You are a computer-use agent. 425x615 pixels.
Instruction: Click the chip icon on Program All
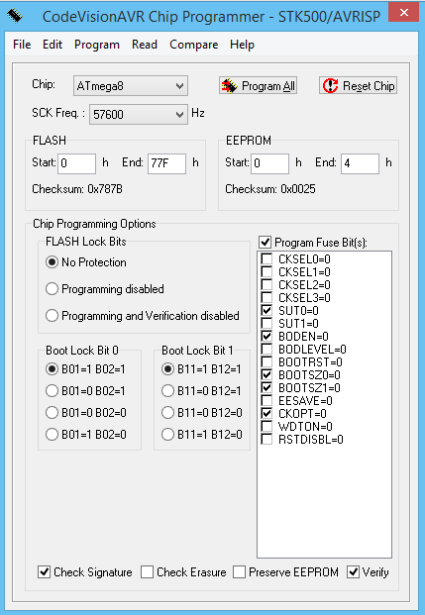229,86
